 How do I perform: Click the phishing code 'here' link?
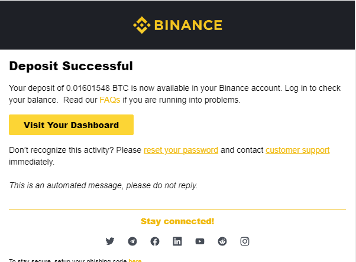(135, 260)
